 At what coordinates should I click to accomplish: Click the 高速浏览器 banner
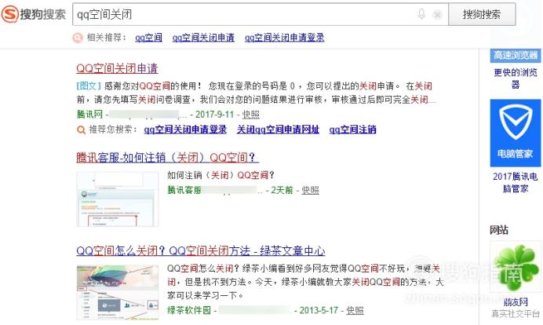[516, 56]
